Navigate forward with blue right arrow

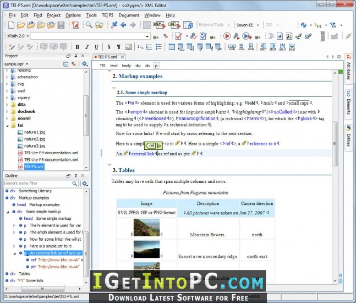[x=133, y=25]
